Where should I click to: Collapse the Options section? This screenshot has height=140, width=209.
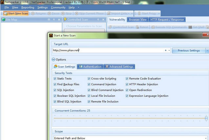tap(53, 60)
